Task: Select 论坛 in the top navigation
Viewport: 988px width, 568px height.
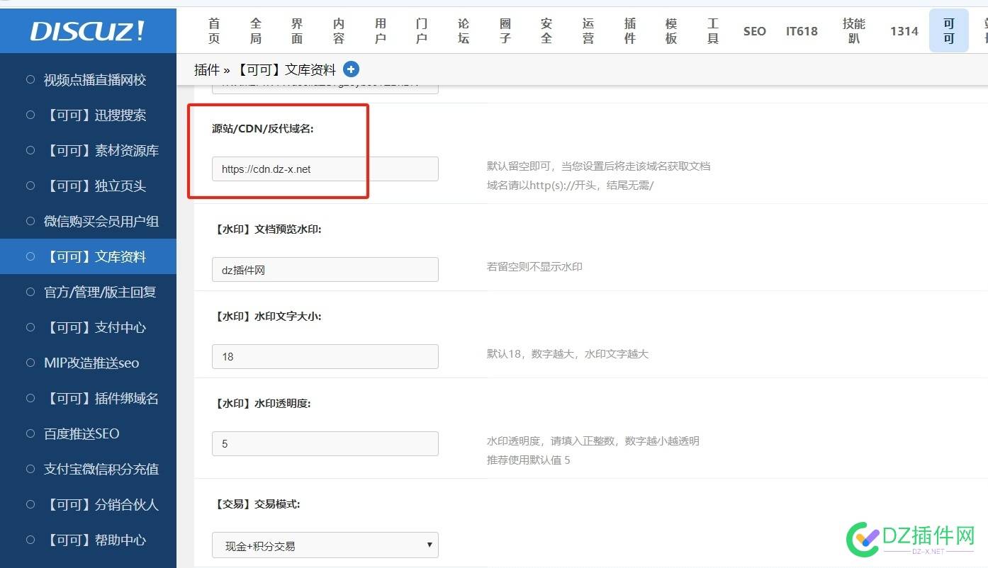Action: 463,30
